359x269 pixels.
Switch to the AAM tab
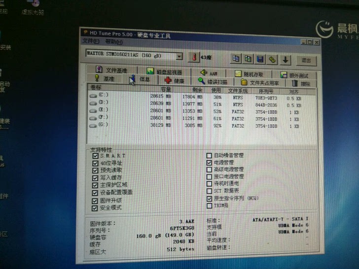209,73
